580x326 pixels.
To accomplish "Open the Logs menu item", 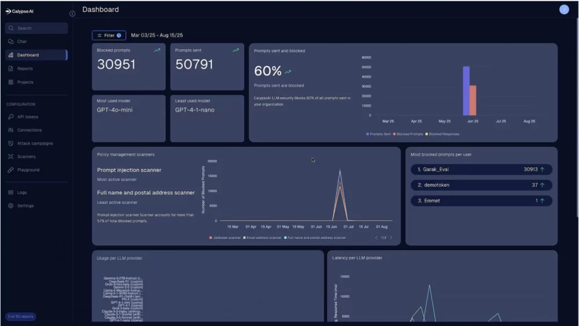I will [21, 193].
